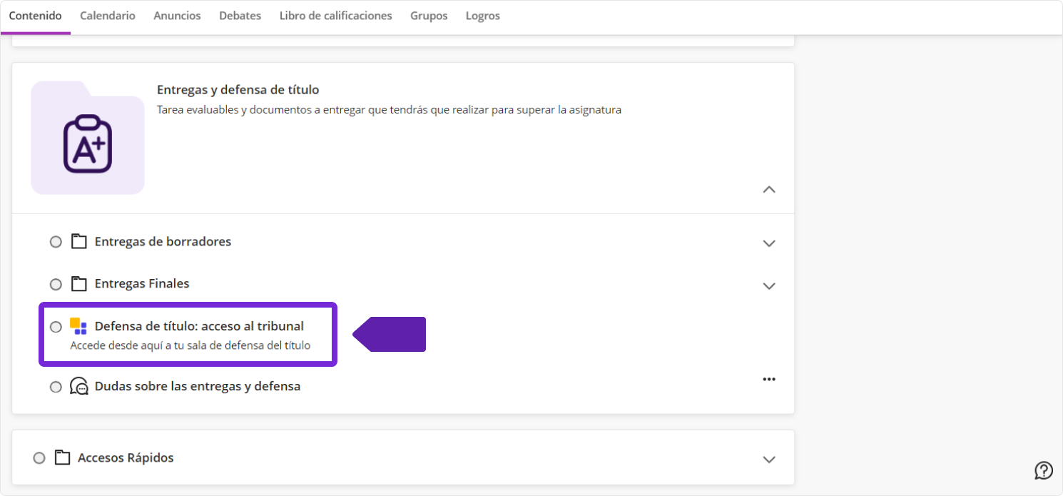Image resolution: width=1063 pixels, height=496 pixels.
Task: Open the help question mark icon
Action: (x=1043, y=470)
